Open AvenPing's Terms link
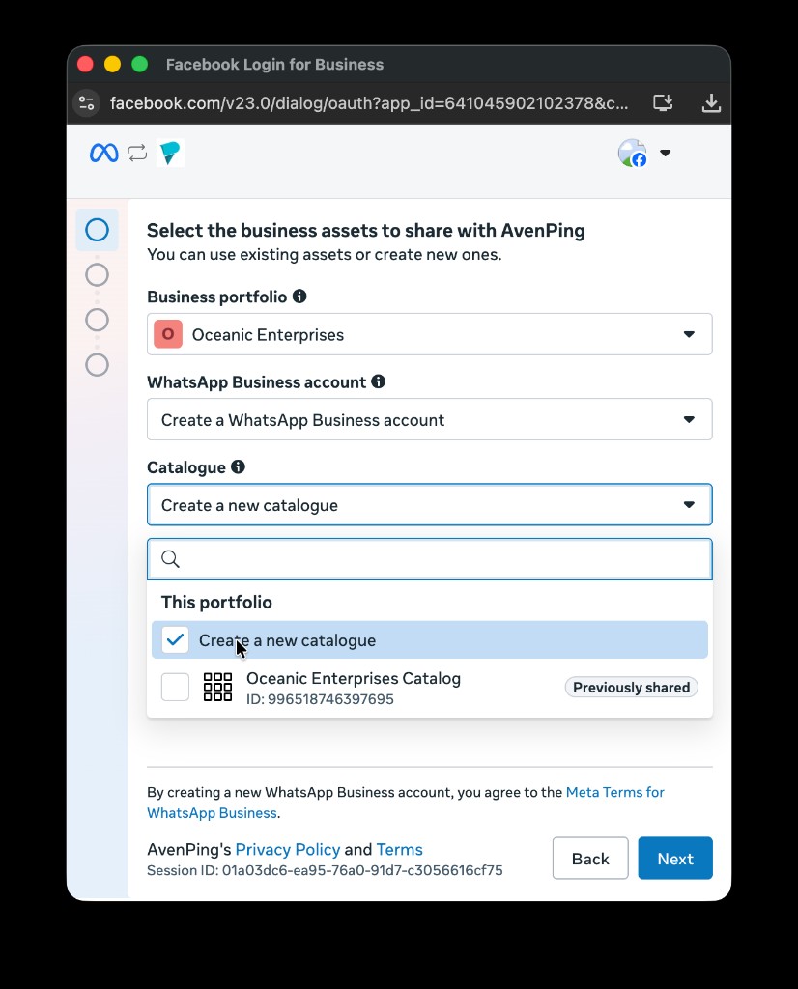This screenshot has width=798, height=989. [399, 850]
